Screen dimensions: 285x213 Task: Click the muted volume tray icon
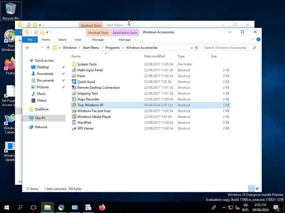pos(237,207)
